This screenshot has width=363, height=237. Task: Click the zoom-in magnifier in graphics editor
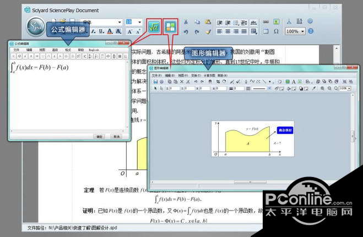[322, 88]
